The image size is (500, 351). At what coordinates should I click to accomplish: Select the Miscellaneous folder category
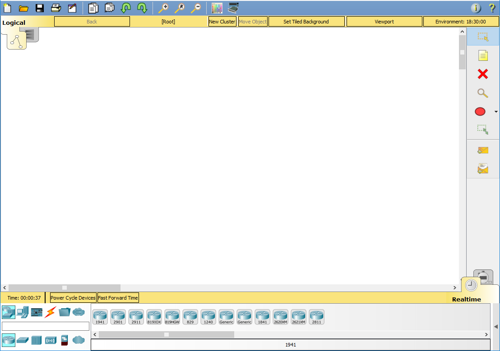click(65, 312)
